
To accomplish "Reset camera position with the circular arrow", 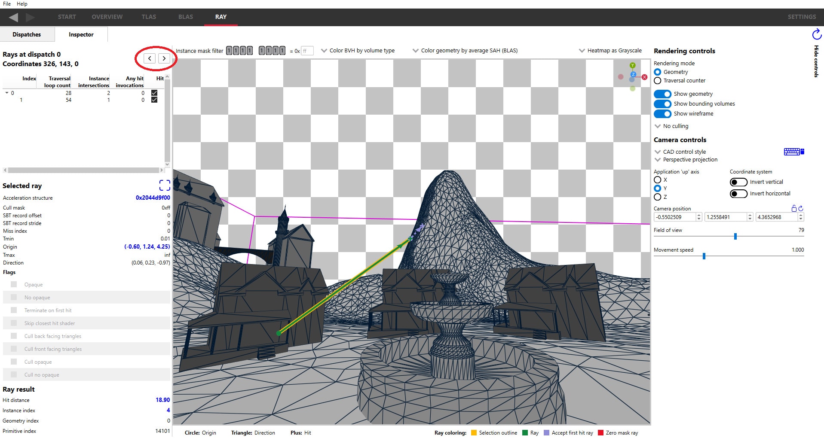I will 801,208.
